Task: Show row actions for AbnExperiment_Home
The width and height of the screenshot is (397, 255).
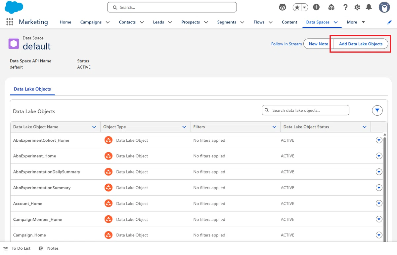Action: [x=379, y=156]
